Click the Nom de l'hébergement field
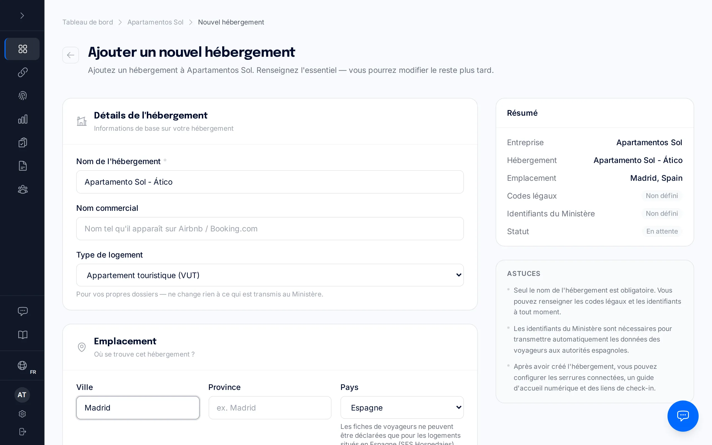Image resolution: width=712 pixels, height=445 pixels. 270,182
